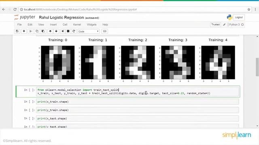259x145 pixels.
Task: Click the Training: 4 digit image
Action: pos(218,62)
